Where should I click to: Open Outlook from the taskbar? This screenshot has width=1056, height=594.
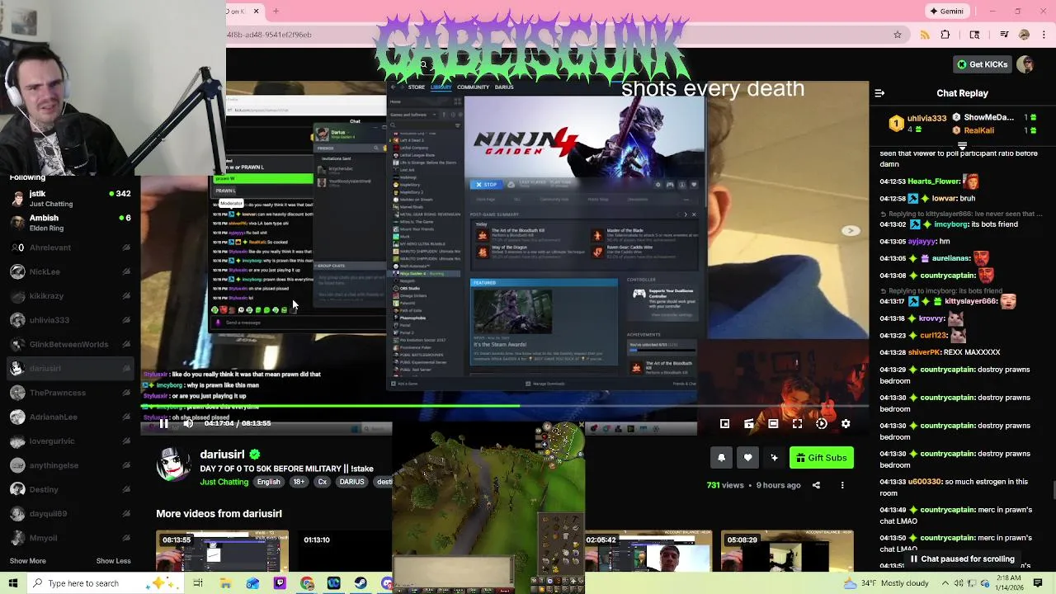[x=252, y=583]
